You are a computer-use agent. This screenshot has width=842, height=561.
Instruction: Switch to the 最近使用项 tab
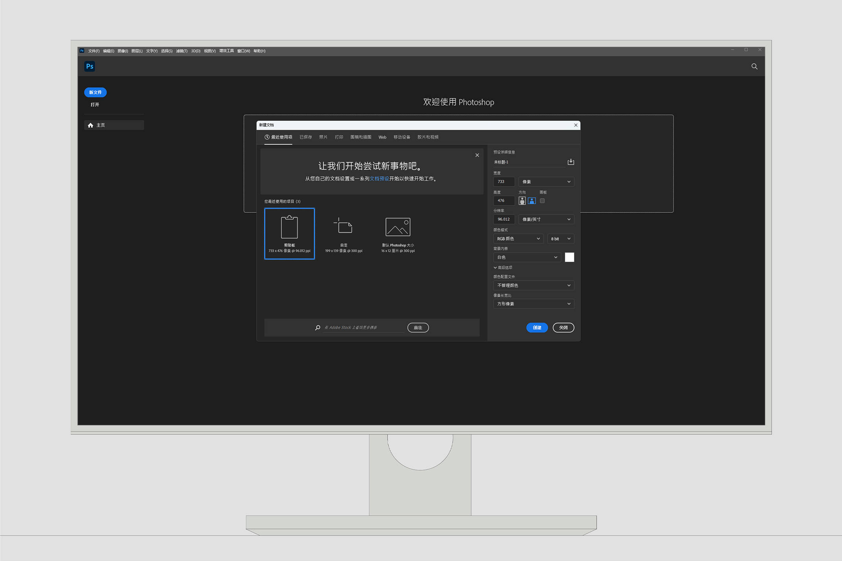(278, 137)
